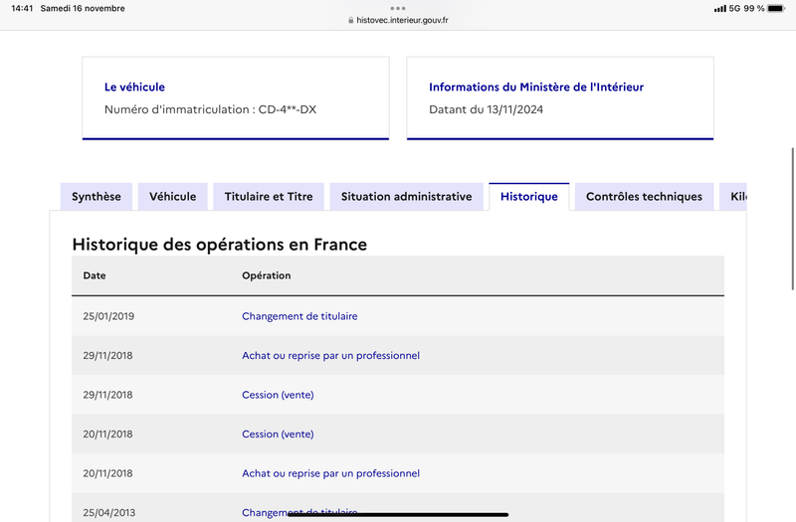
Task: Click Cession (vente) dated 20/11/2018
Action: 278,435
